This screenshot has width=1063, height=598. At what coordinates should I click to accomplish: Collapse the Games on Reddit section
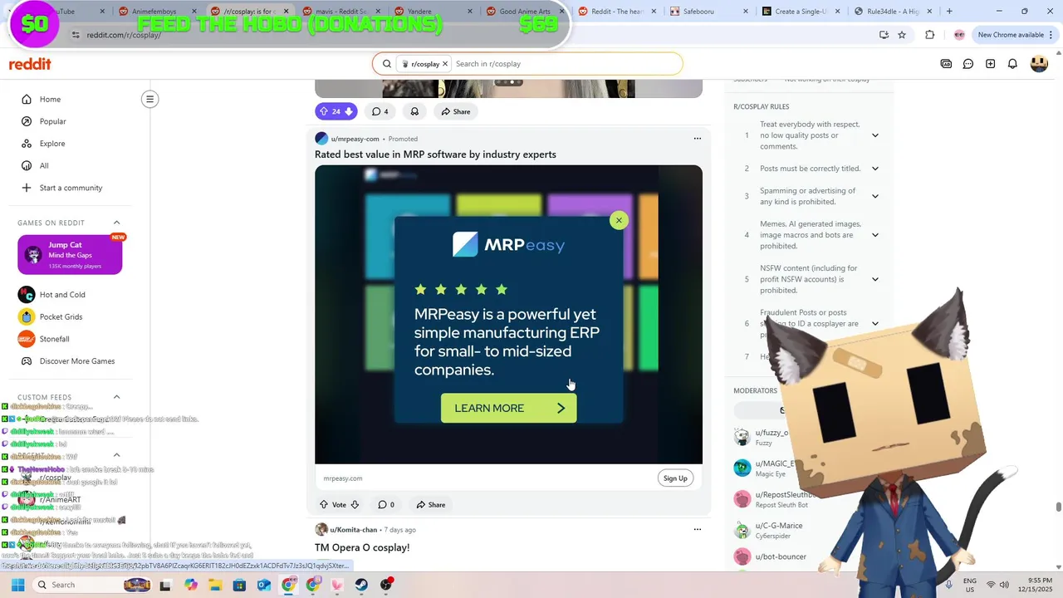click(x=116, y=223)
